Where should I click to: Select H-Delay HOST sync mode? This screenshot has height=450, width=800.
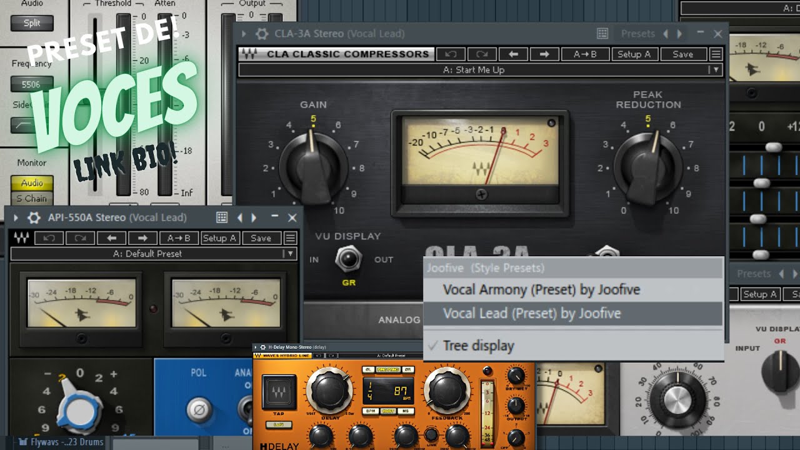(388, 411)
